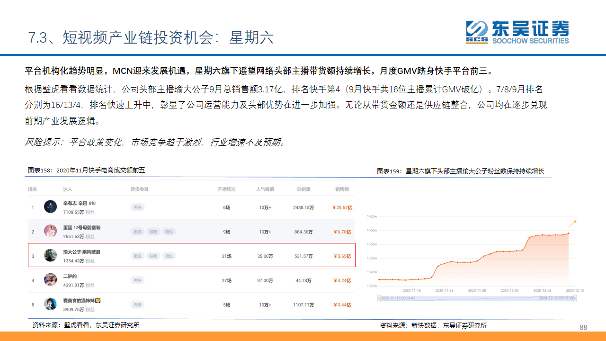Click 服饰 tag in 瑜大公子 row
The width and height of the screenshot is (606, 341).
pos(137,256)
